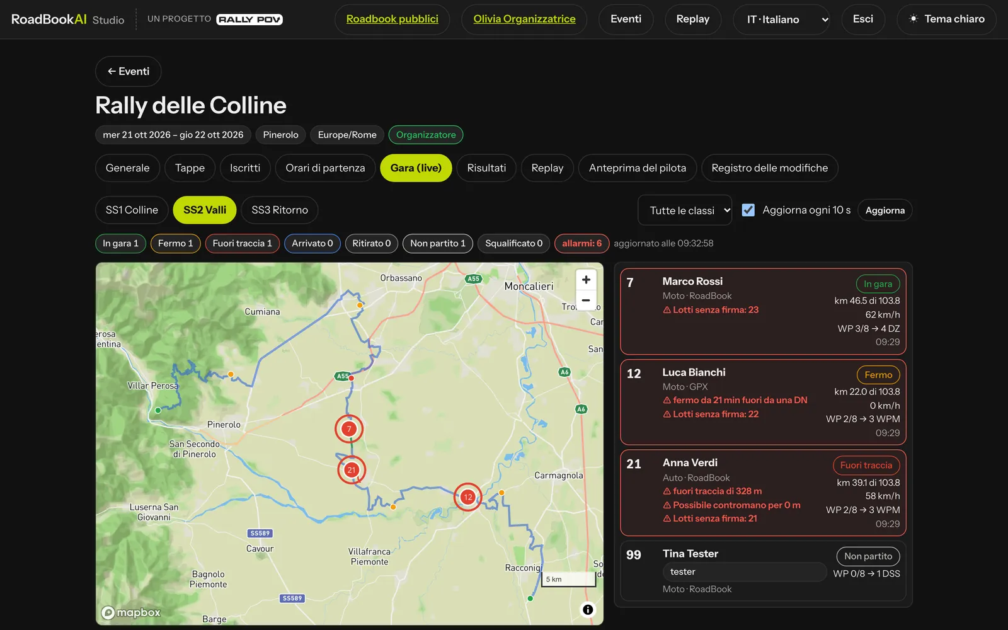Viewport: 1008px width, 630px height.
Task: Select rider marker 21 on the map
Action: pos(352,470)
